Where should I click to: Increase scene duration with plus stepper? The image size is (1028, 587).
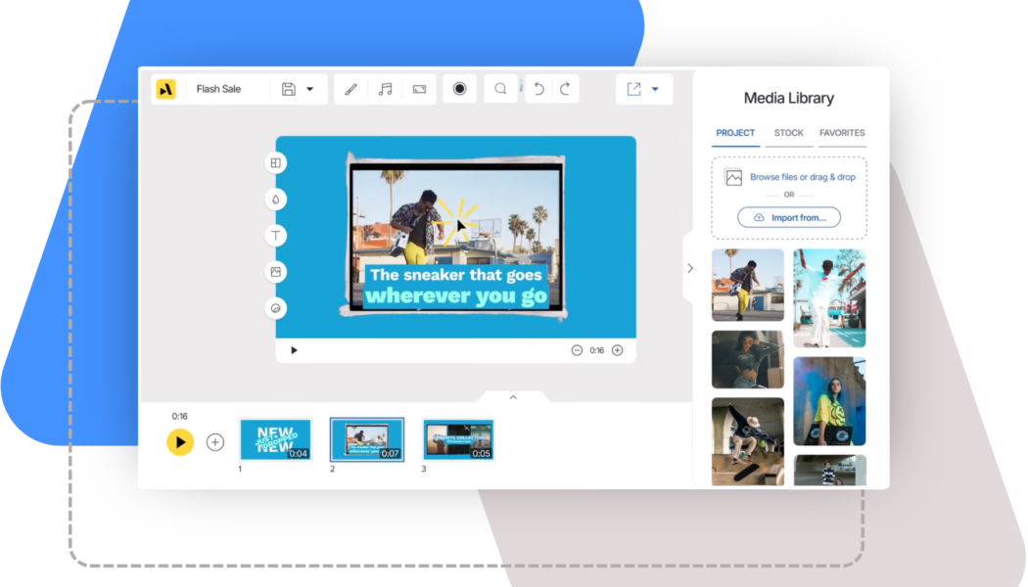(617, 350)
